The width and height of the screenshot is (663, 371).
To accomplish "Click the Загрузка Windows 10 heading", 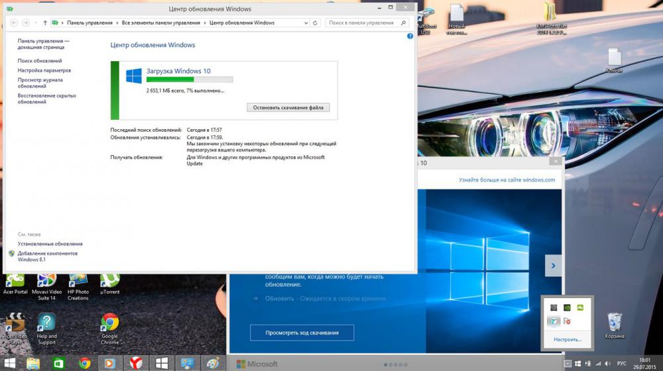I will tap(178, 71).
